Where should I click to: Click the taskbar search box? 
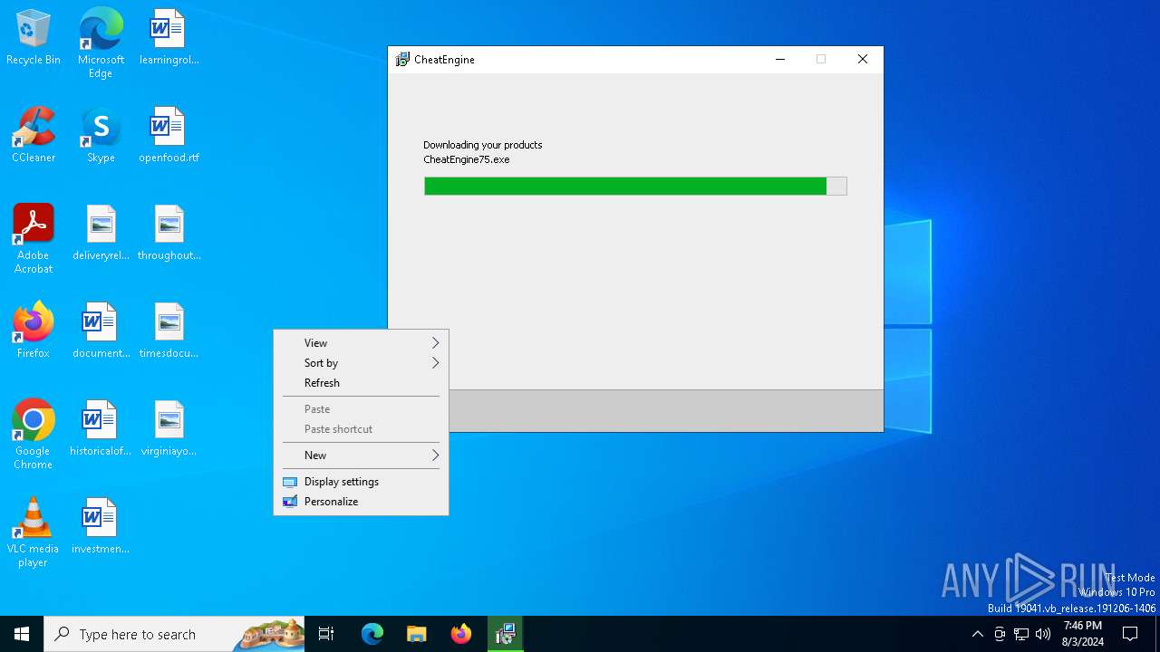(x=174, y=634)
